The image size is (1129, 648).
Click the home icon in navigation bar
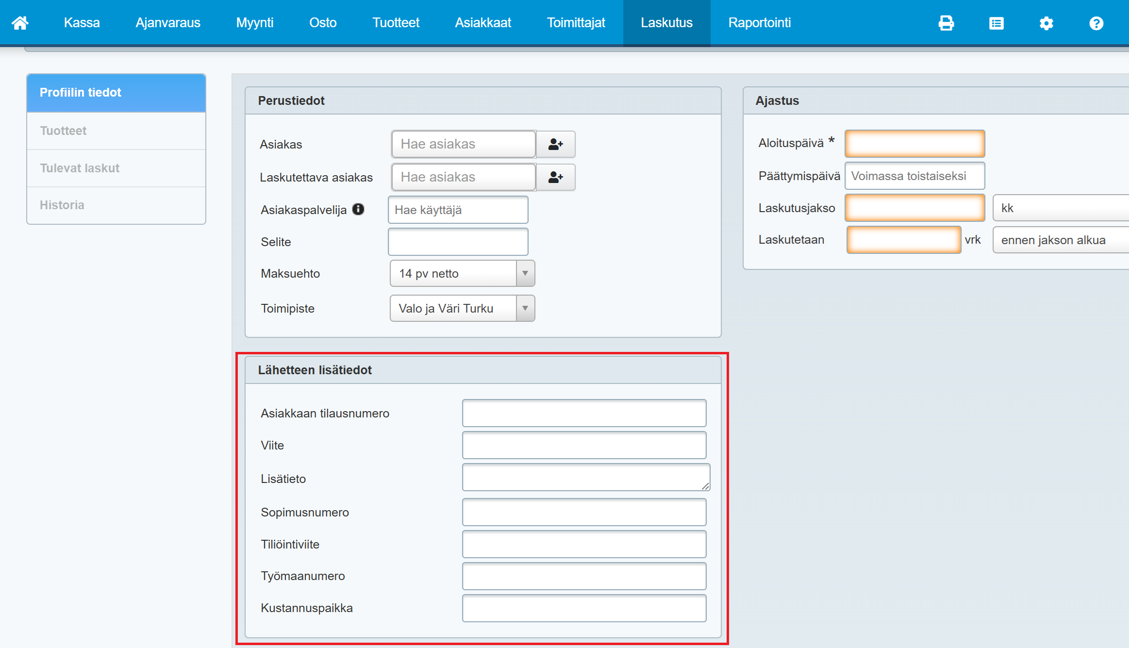tap(20, 23)
